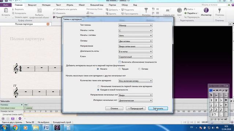The height and width of the screenshot is (131, 234).
Task: Open the Октавы dropdown
Action: point(135,41)
